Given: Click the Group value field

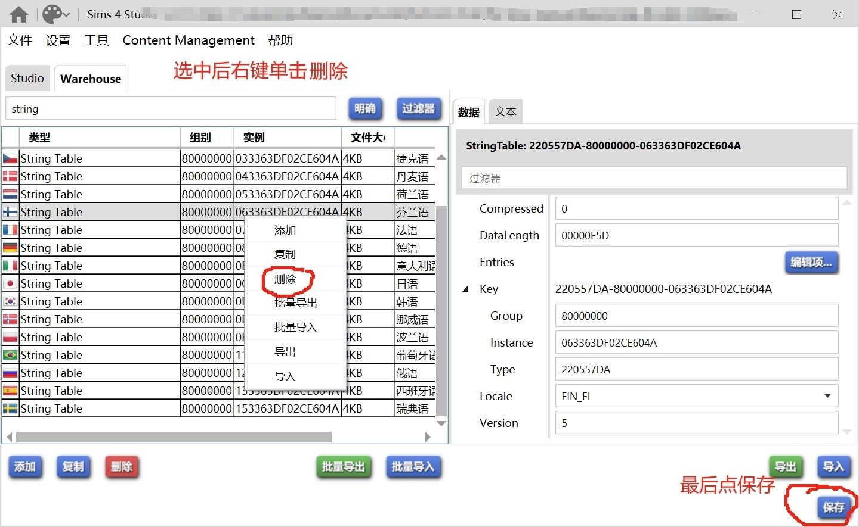Looking at the screenshot, I should pyautogui.click(x=697, y=316).
